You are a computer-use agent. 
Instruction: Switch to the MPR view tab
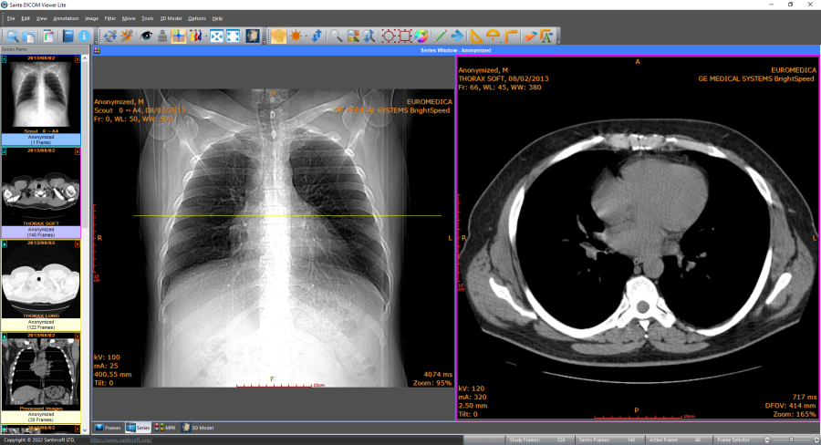click(x=165, y=427)
